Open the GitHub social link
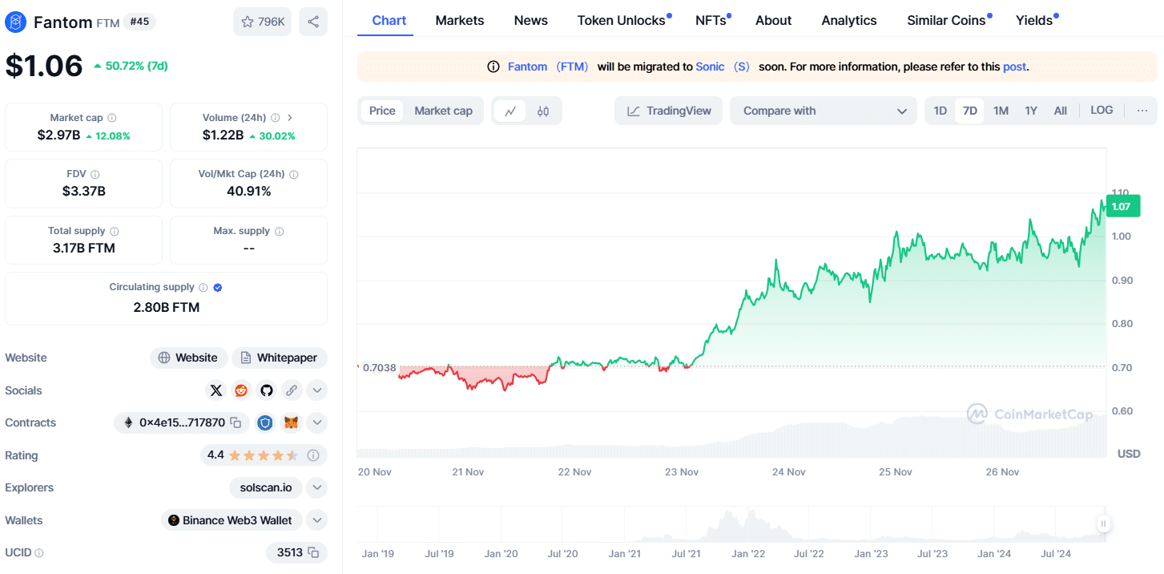Image resolution: width=1164 pixels, height=574 pixels. [266, 390]
